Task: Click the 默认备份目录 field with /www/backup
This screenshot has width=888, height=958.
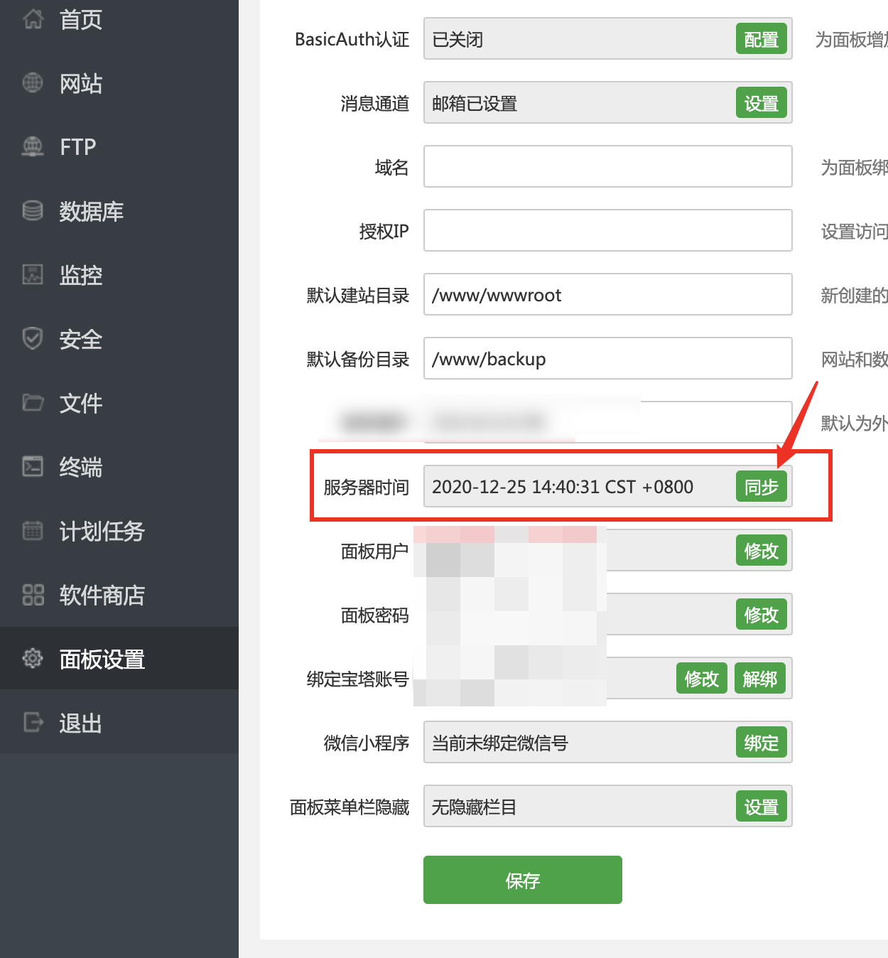Action: point(608,358)
